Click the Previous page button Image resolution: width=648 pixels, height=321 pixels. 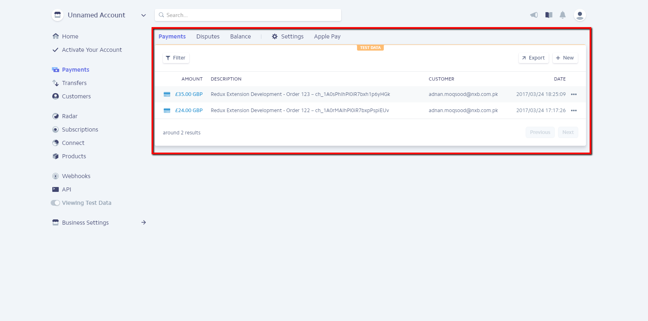point(540,132)
